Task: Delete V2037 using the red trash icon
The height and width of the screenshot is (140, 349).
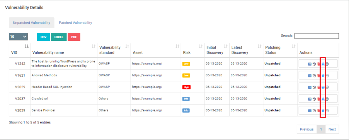Action: click(318, 99)
